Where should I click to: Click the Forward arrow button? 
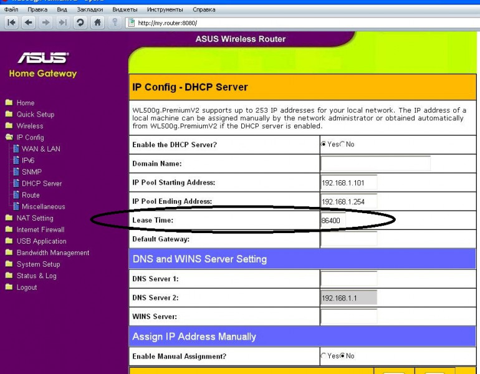click(46, 22)
